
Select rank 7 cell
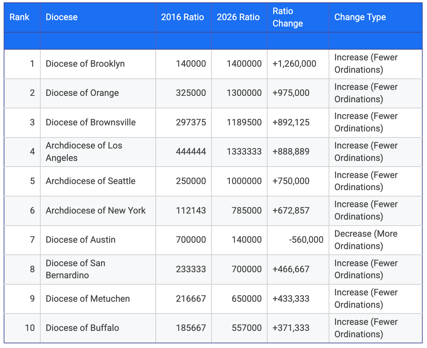tap(22, 240)
